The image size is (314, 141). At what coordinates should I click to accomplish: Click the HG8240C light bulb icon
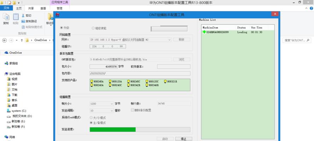[110, 85]
